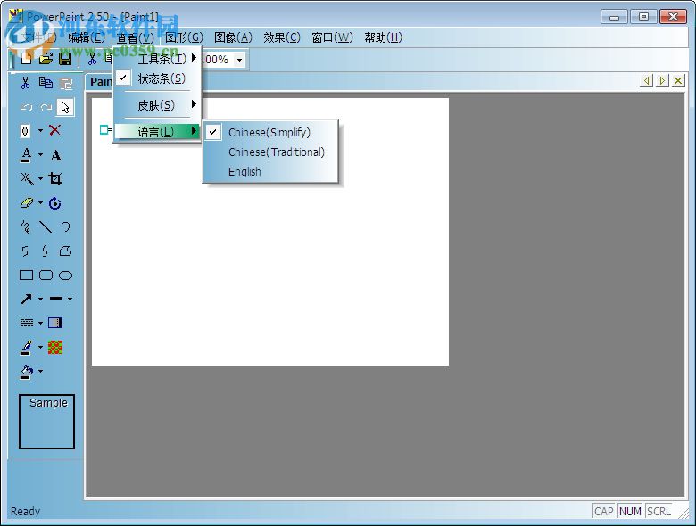
Task: Open the 图像(A) Image menu
Action: (233, 37)
